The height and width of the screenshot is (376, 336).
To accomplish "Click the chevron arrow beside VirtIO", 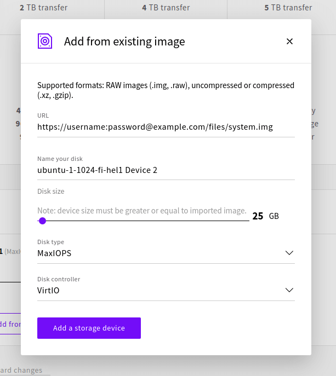I will click(289, 290).
